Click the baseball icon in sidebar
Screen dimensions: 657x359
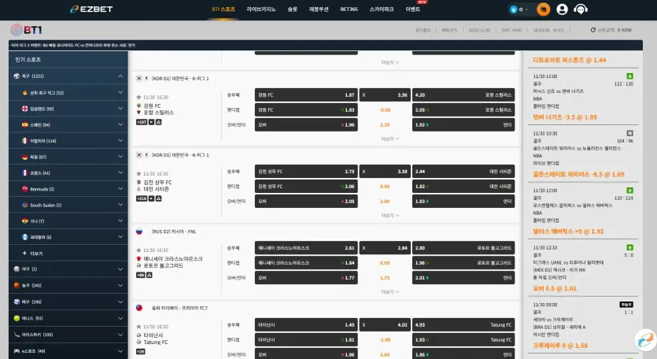(x=17, y=268)
